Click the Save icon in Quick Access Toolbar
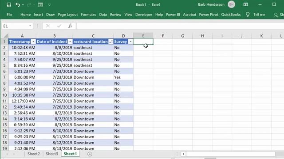Viewport: 284px width, 159px height. (x=9, y=5)
